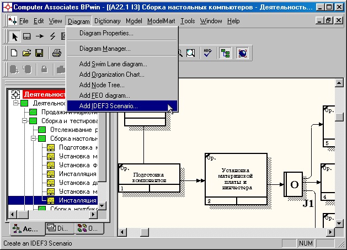Select the Precedence Arrow tool
347x250 pixels.
pos(40,36)
